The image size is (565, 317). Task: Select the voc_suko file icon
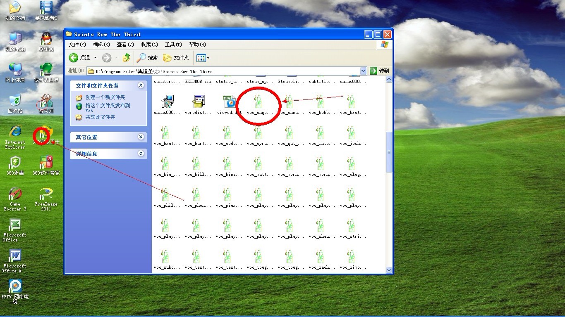click(x=165, y=256)
